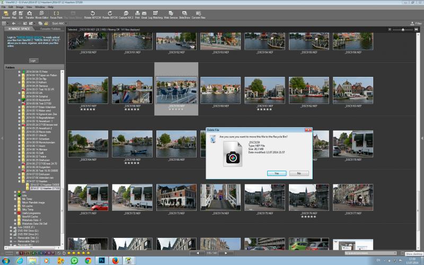The height and width of the screenshot is (265, 424).
Task: Expand the 2014 05 07 Edam-Volendam folder
Action: (19, 107)
